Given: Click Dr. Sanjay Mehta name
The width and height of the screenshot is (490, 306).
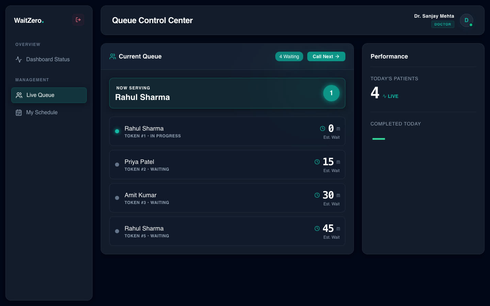Looking at the screenshot, I should [x=434, y=16].
